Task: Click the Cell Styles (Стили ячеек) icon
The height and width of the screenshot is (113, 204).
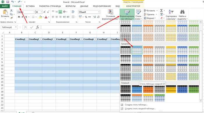Action: point(138,12)
